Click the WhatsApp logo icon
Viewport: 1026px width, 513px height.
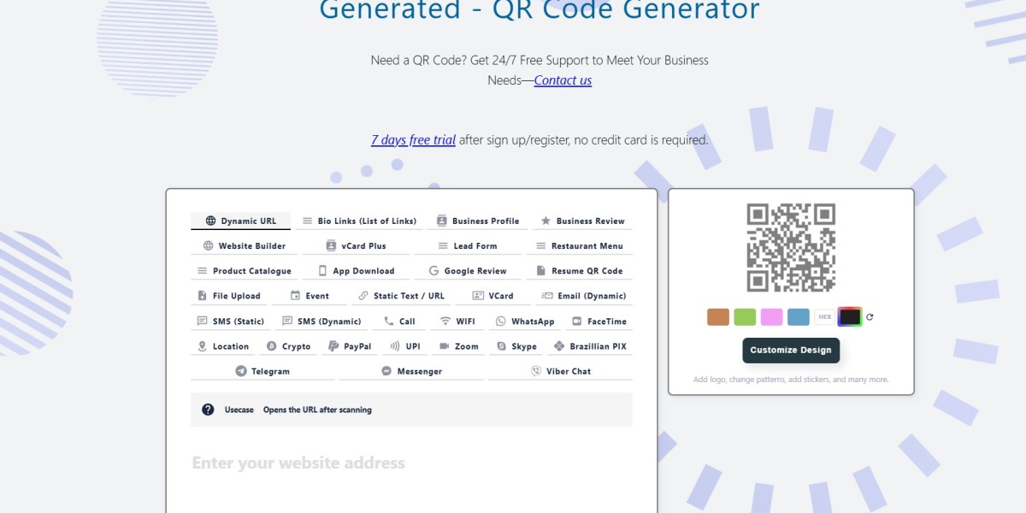501,321
